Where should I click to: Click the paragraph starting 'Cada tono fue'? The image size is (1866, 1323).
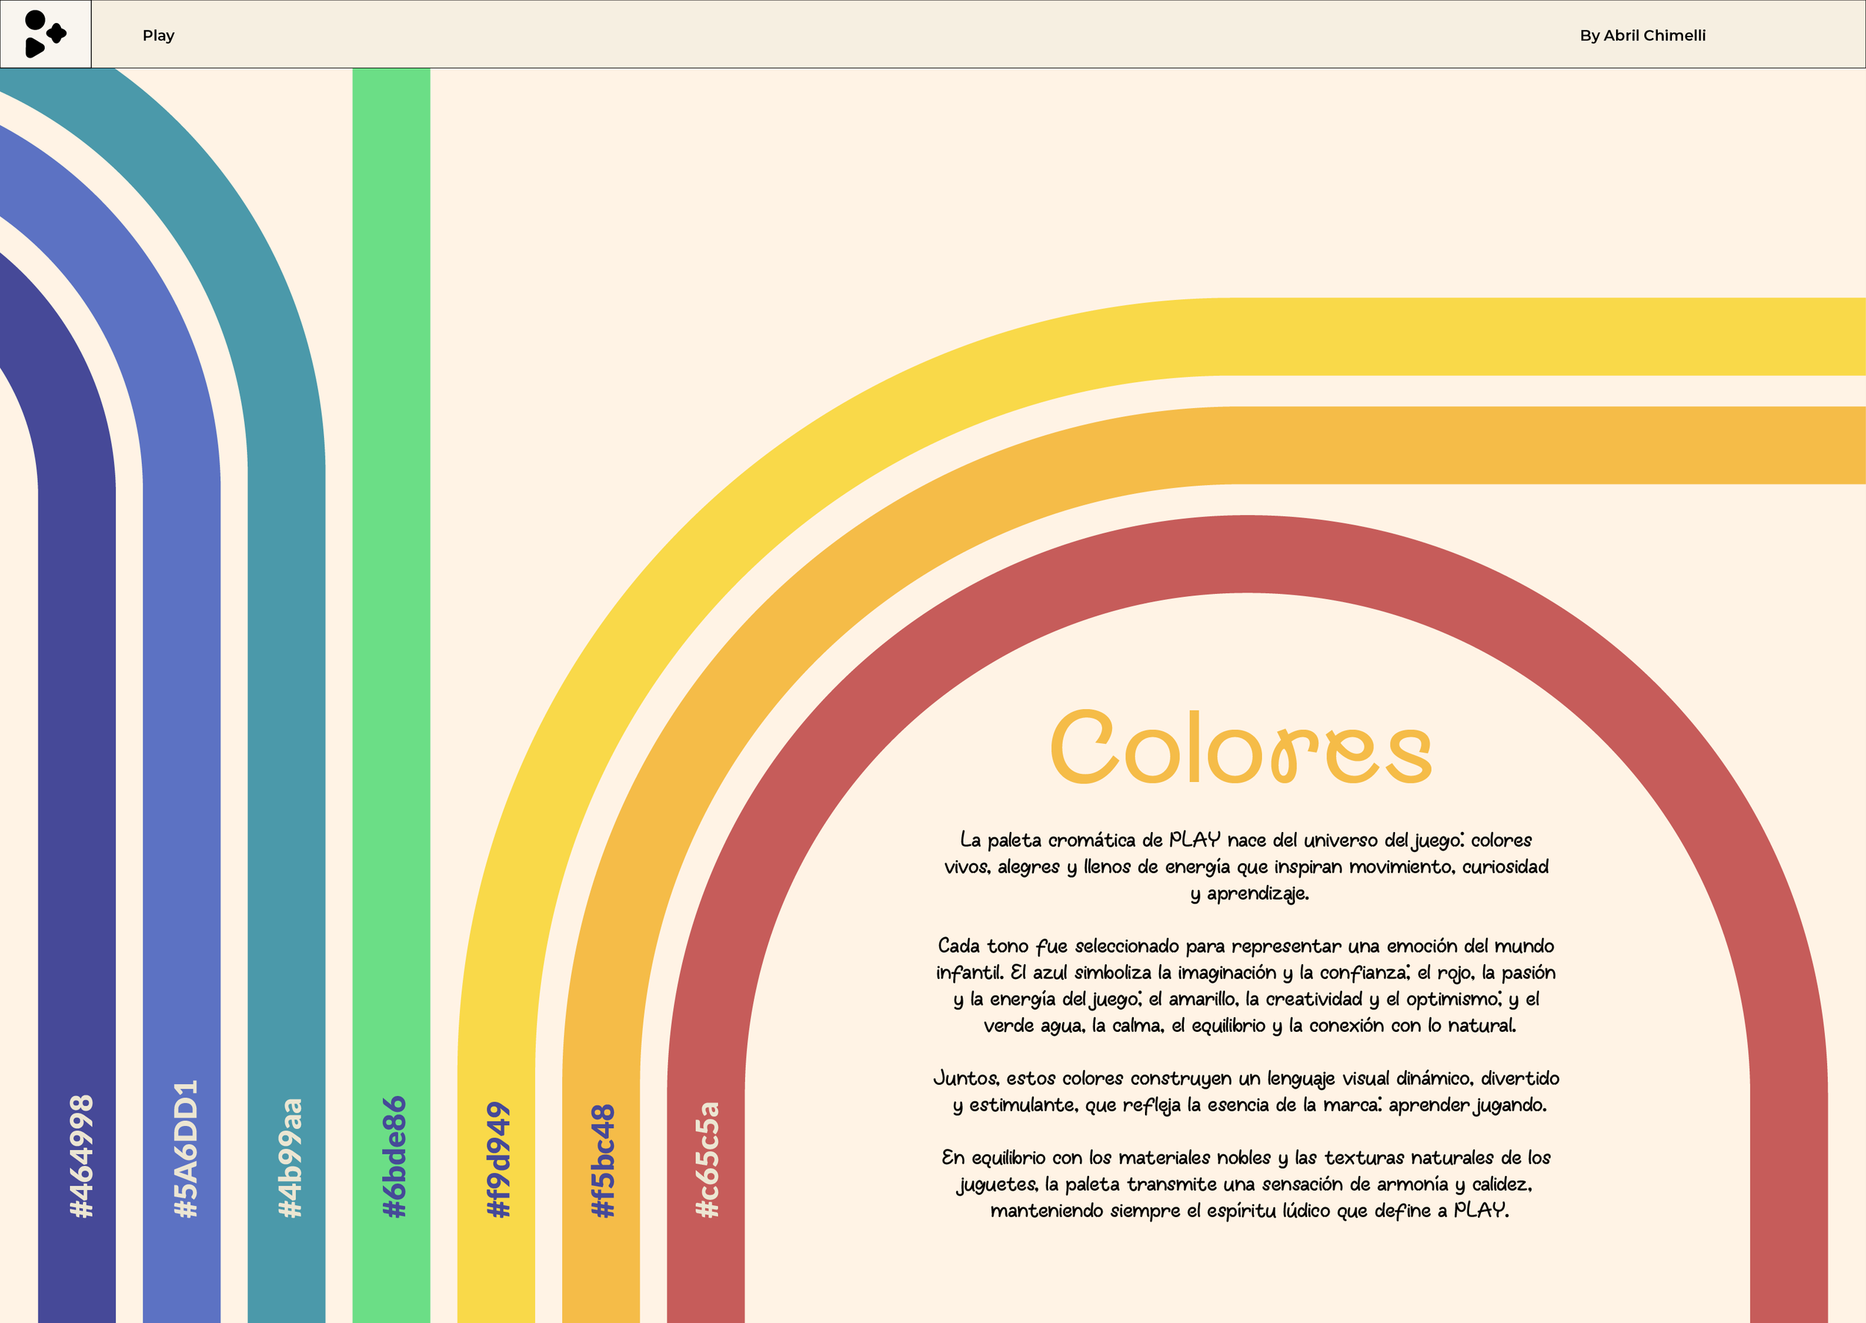1246,985
